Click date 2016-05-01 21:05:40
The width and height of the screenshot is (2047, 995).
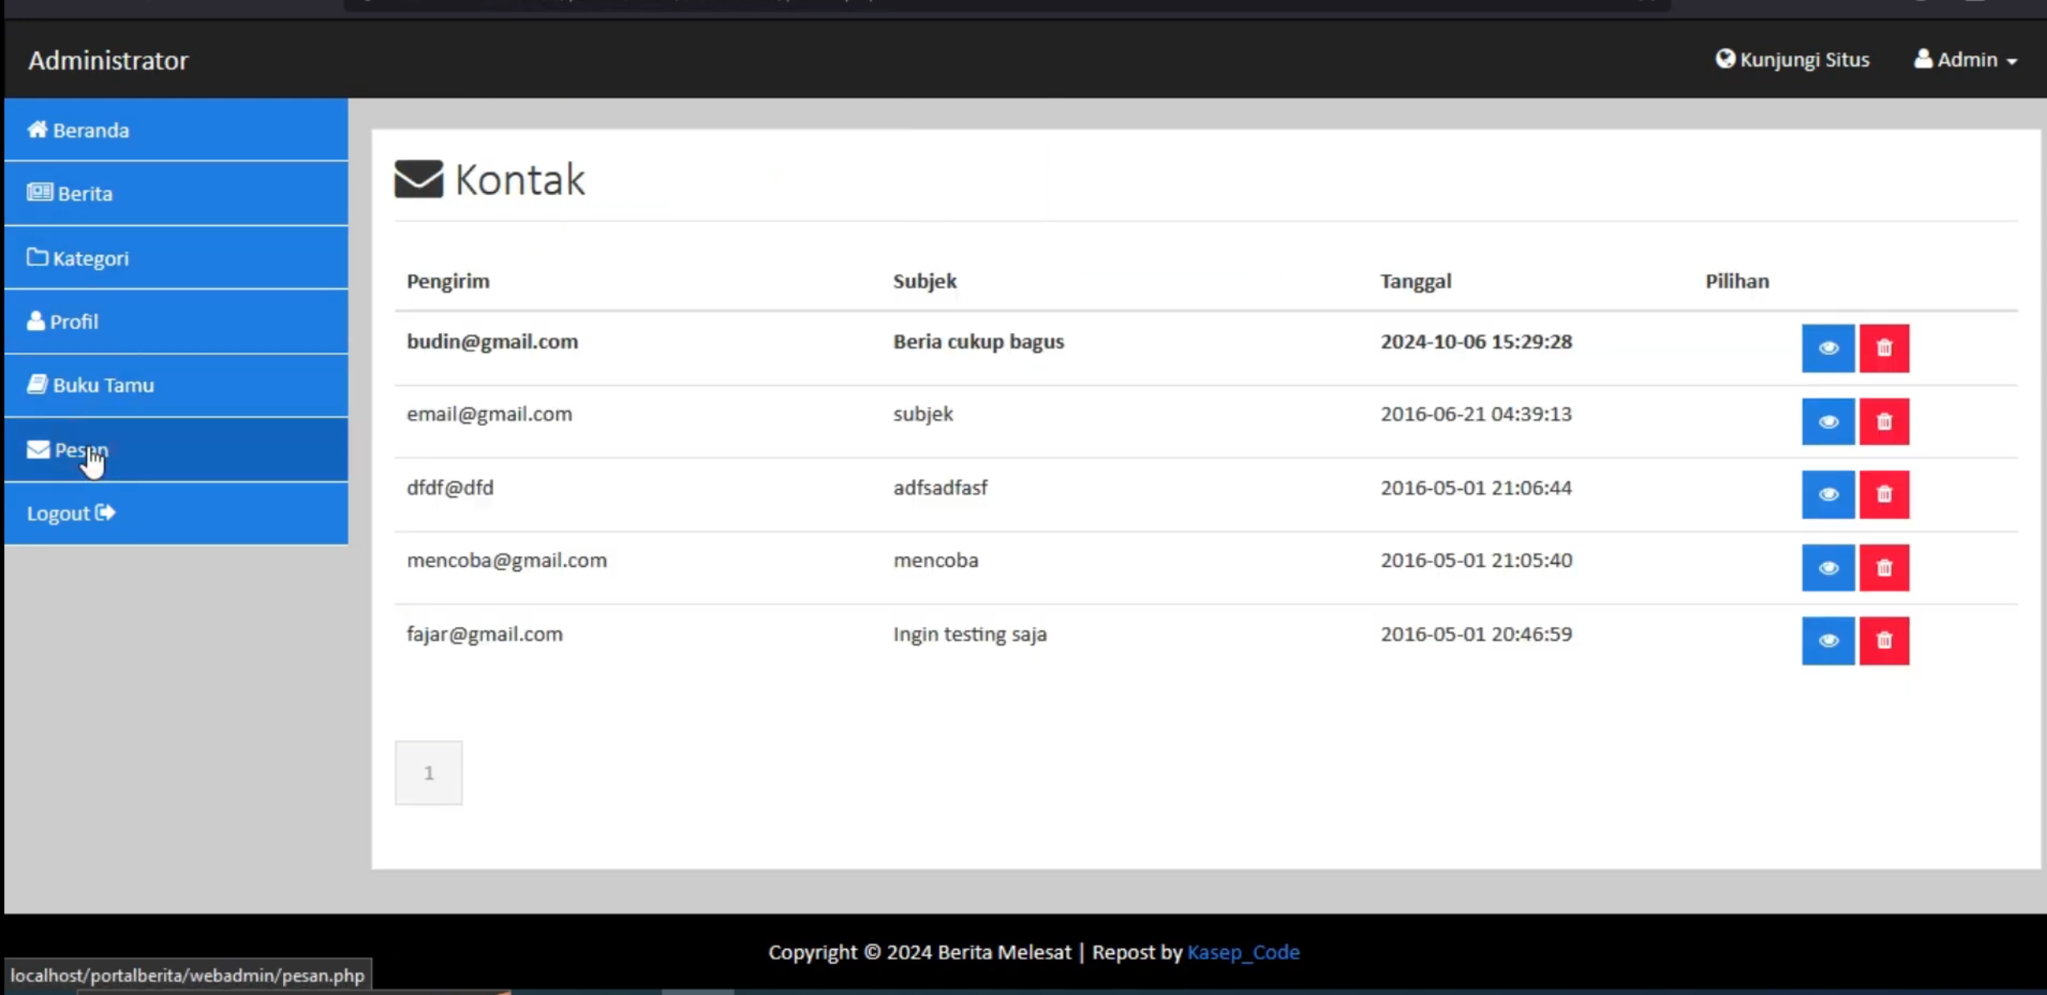point(1476,561)
